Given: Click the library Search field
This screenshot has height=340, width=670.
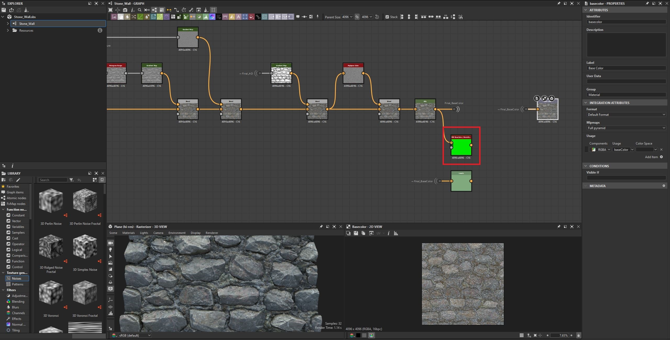Looking at the screenshot, I should [53, 180].
